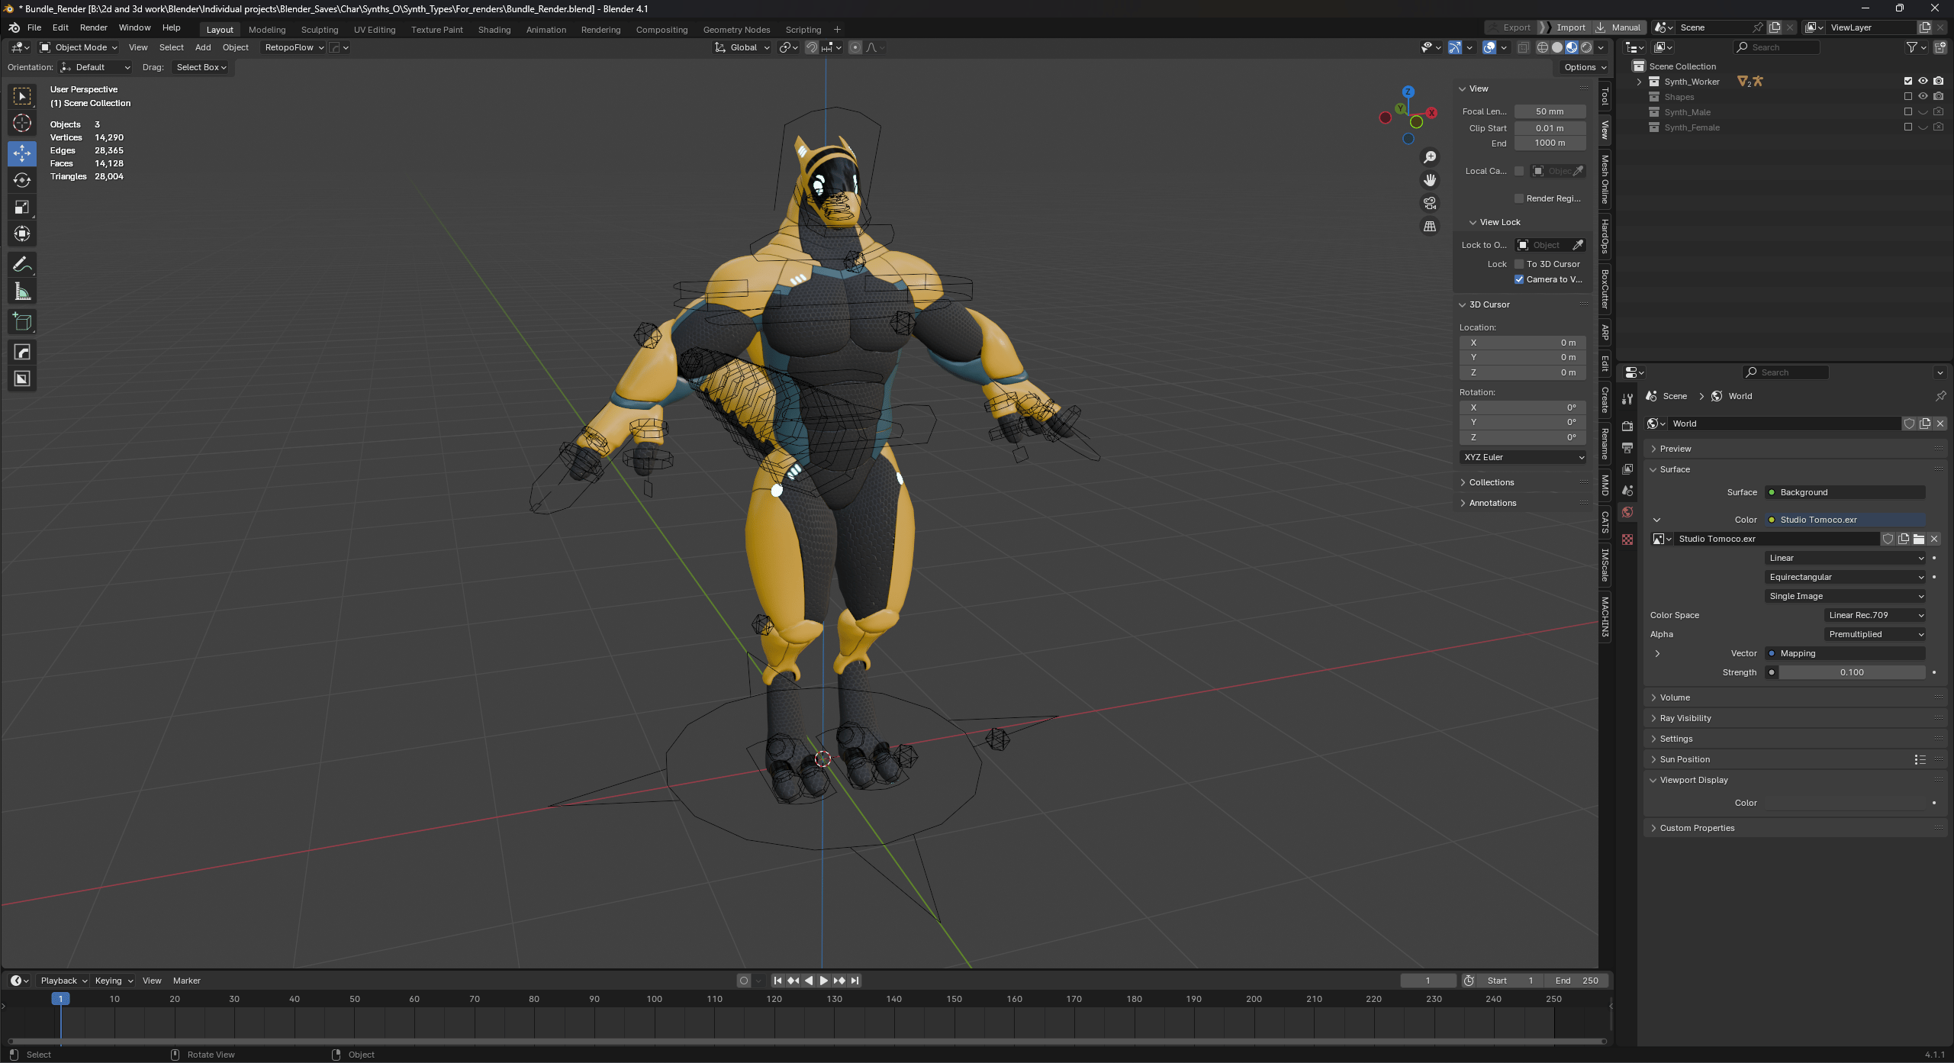The height and width of the screenshot is (1063, 1954).
Task: Hide Synth_Worker collection with eye icon
Action: (1923, 81)
